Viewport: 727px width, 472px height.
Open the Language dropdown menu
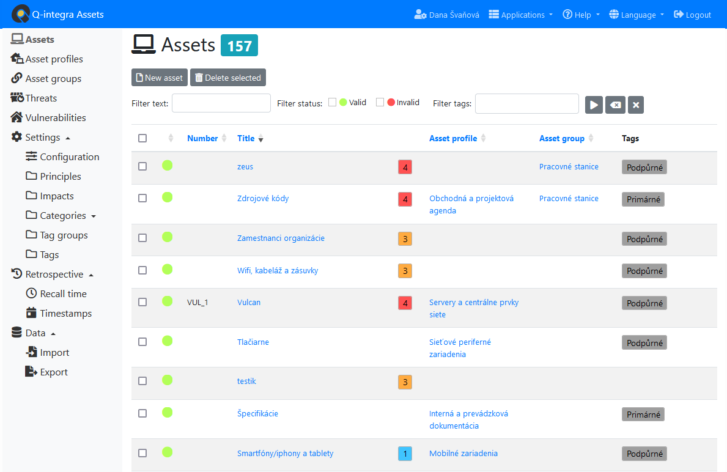[x=637, y=15]
